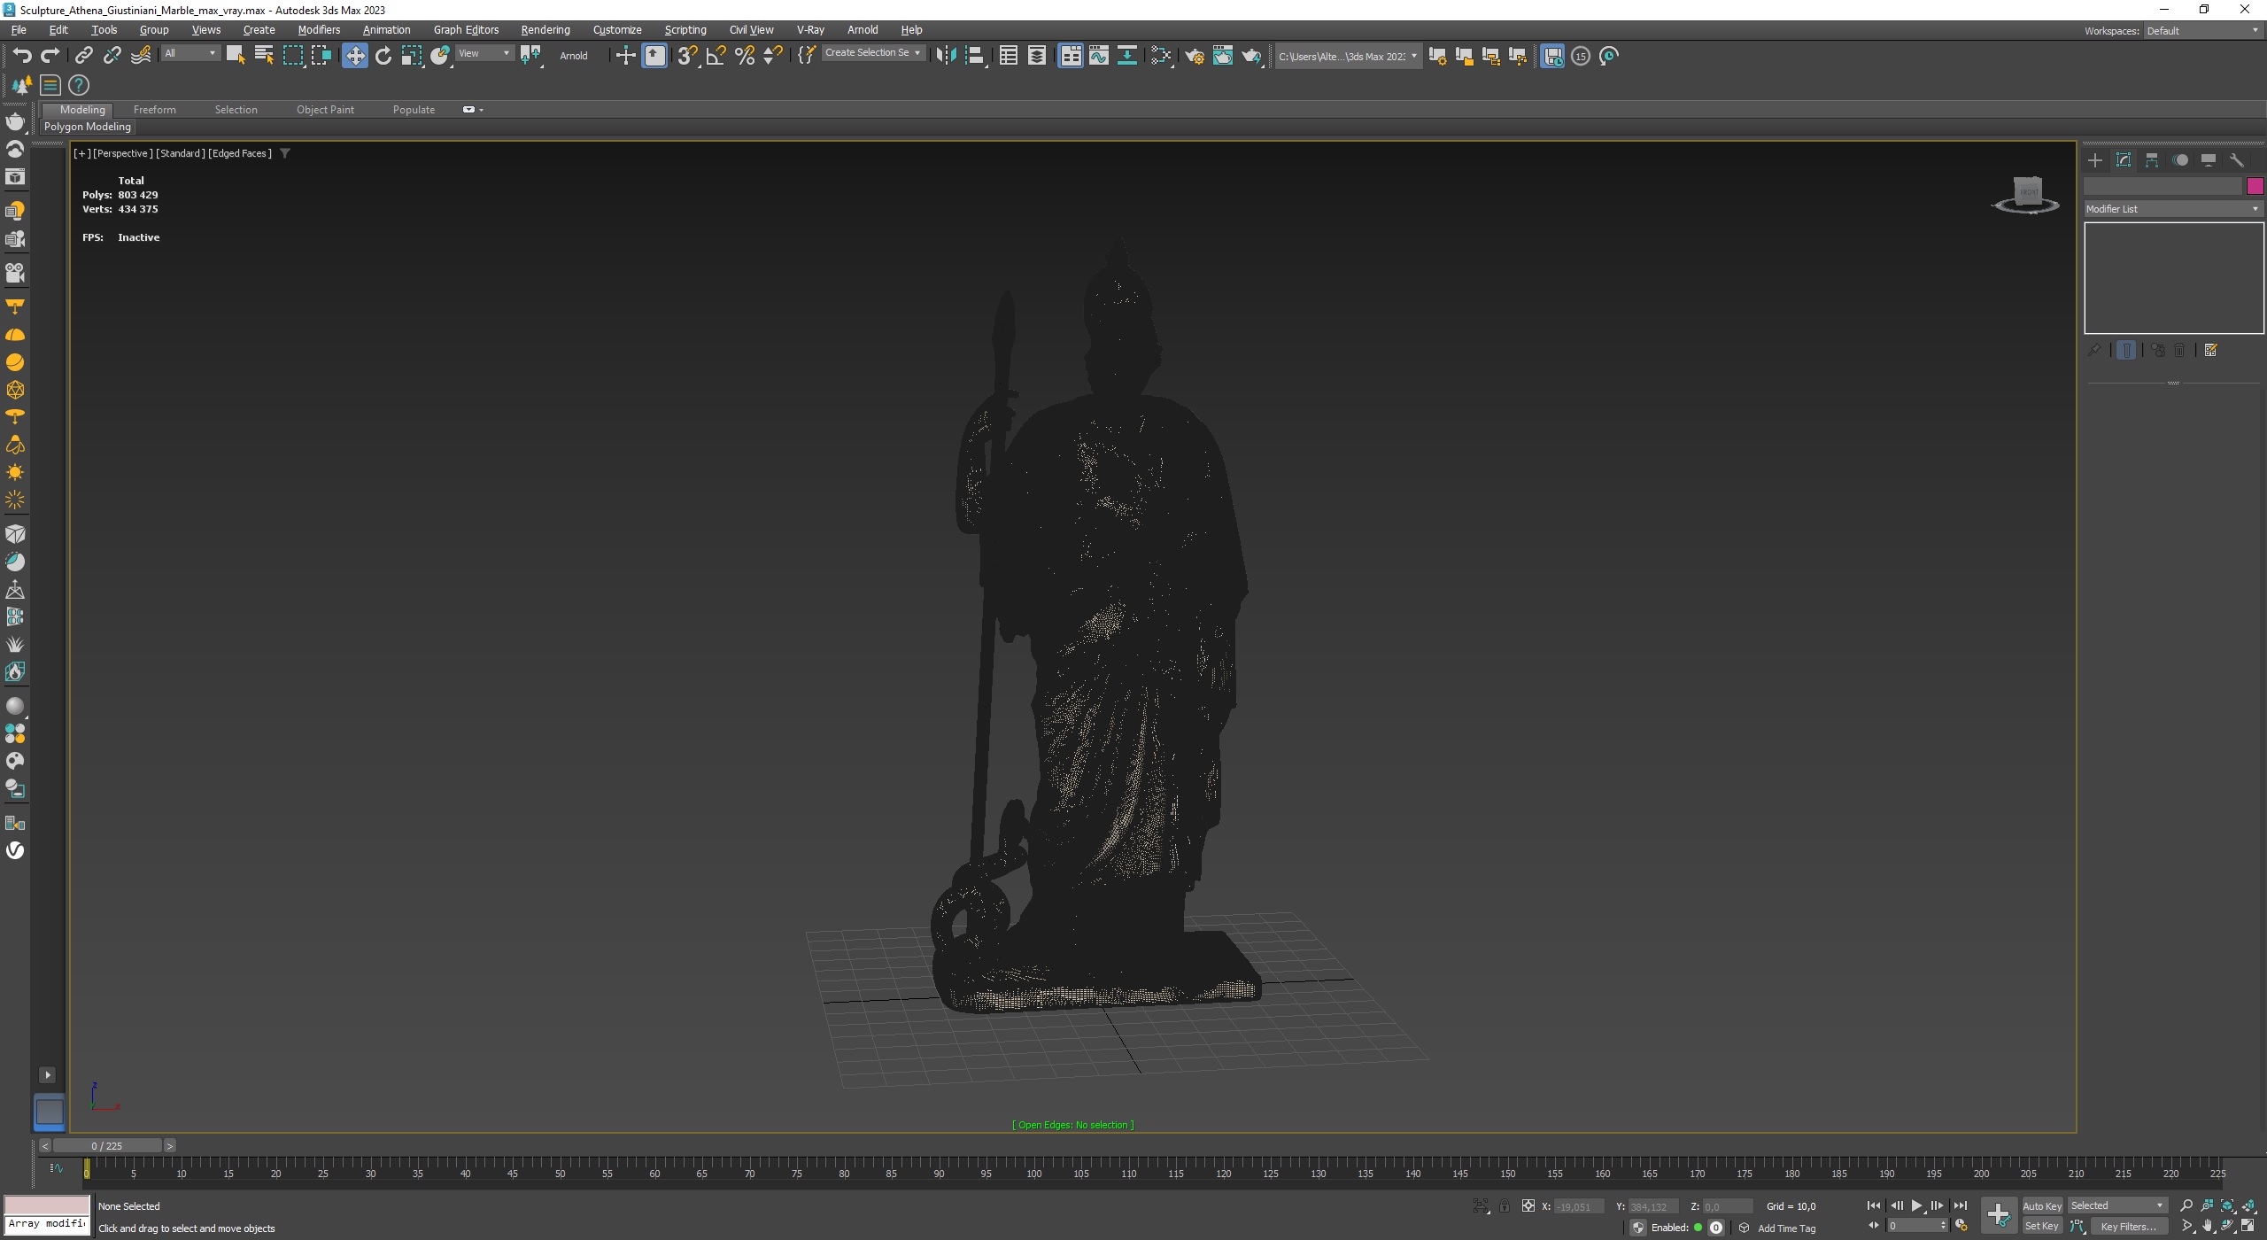Activate the Select Object tool
The width and height of the screenshot is (2267, 1240).
pyautogui.click(x=236, y=56)
